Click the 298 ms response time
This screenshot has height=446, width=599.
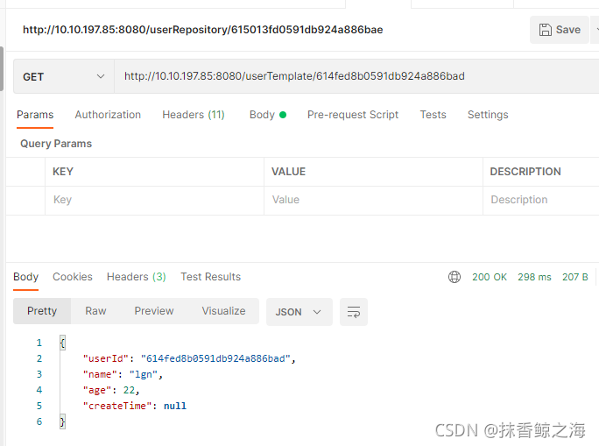(534, 277)
